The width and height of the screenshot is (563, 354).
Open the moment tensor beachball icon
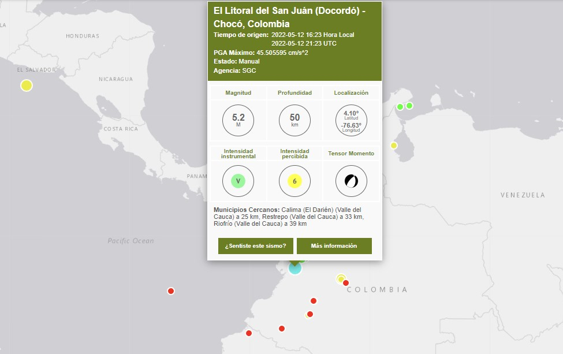tap(351, 181)
